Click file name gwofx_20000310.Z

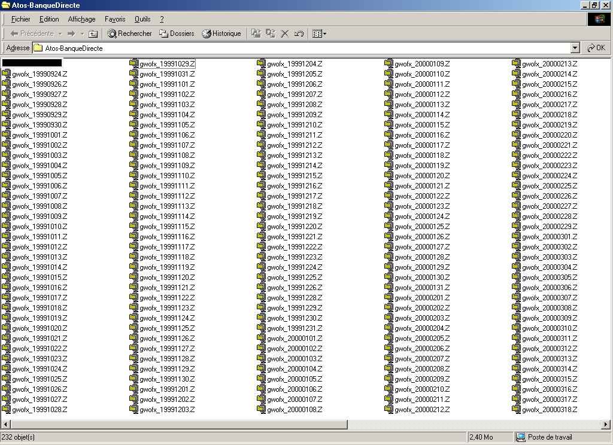click(x=550, y=328)
